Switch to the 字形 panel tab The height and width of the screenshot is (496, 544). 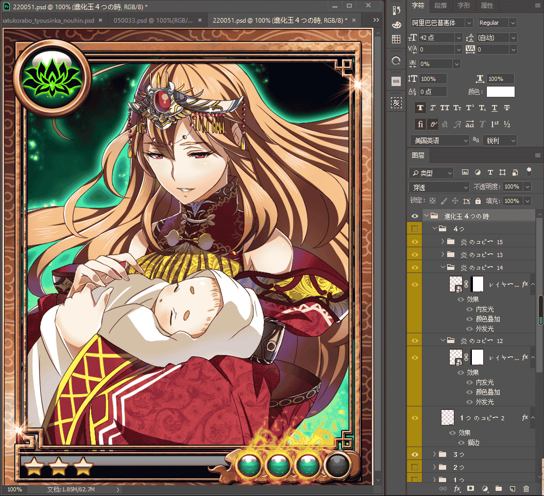pyautogui.click(x=464, y=6)
